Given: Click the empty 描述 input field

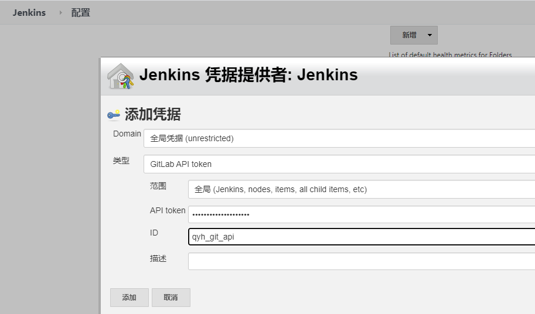Looking at the screenshot, I should click(x=362, y=261).
